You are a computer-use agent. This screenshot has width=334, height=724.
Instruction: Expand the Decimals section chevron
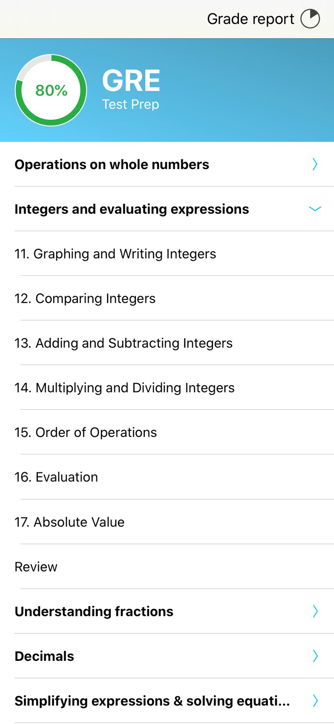pos(315,656)
